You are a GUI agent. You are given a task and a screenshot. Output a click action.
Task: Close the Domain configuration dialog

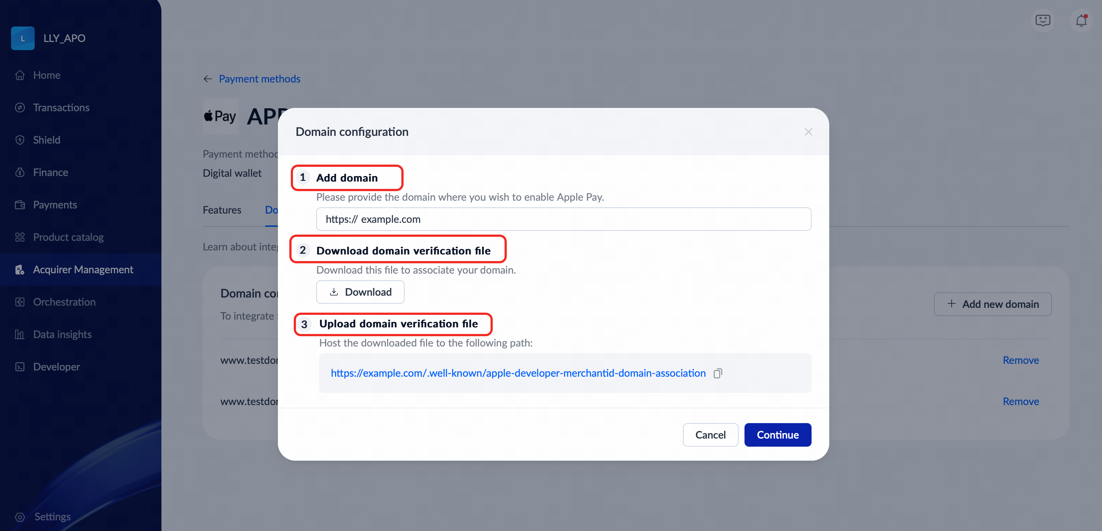[x=808, y=132]
